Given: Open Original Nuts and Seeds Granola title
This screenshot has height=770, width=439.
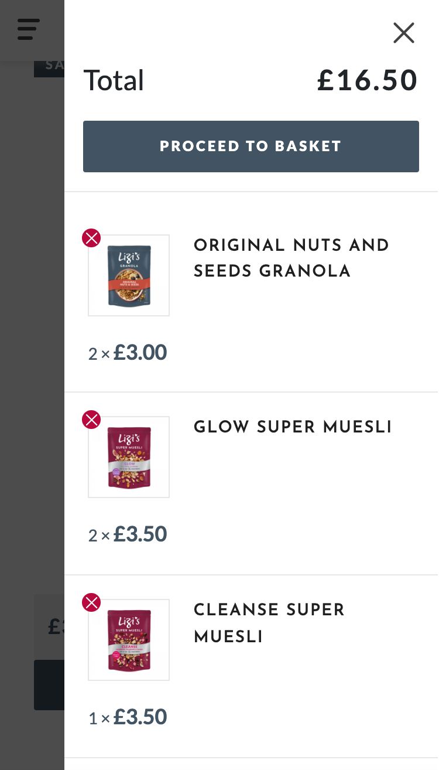Looking at the screenshot, I should click(x=291, y=258).
